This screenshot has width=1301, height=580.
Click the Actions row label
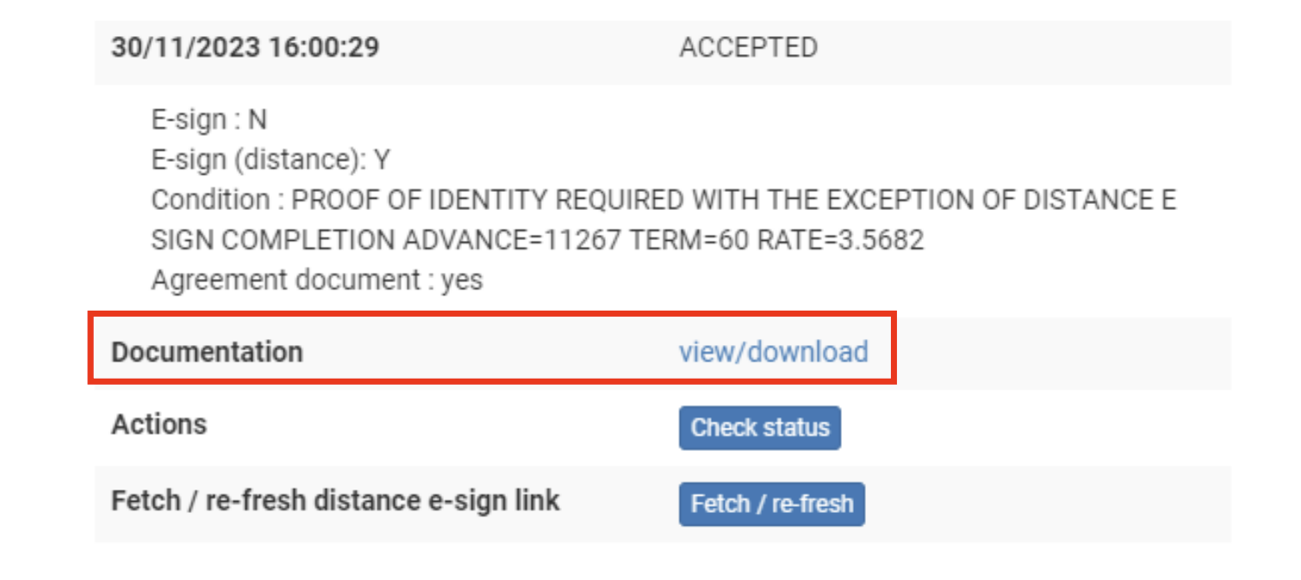[x=159, y=423]
